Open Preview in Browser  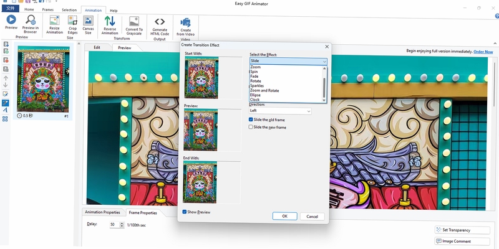point(30,24)
